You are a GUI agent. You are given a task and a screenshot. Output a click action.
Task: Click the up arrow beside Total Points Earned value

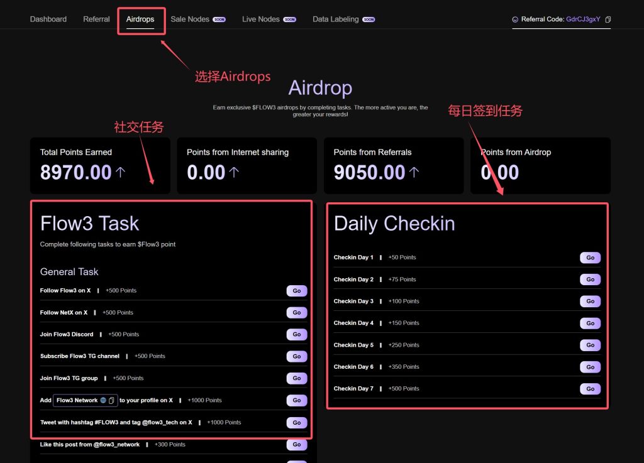pyautogui.click(x=120, y=172)
